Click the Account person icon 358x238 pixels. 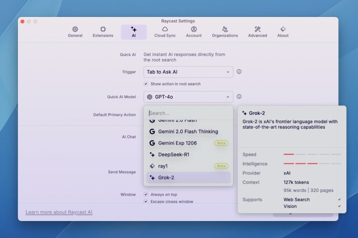pyautogui.click(x=194, y=29)
